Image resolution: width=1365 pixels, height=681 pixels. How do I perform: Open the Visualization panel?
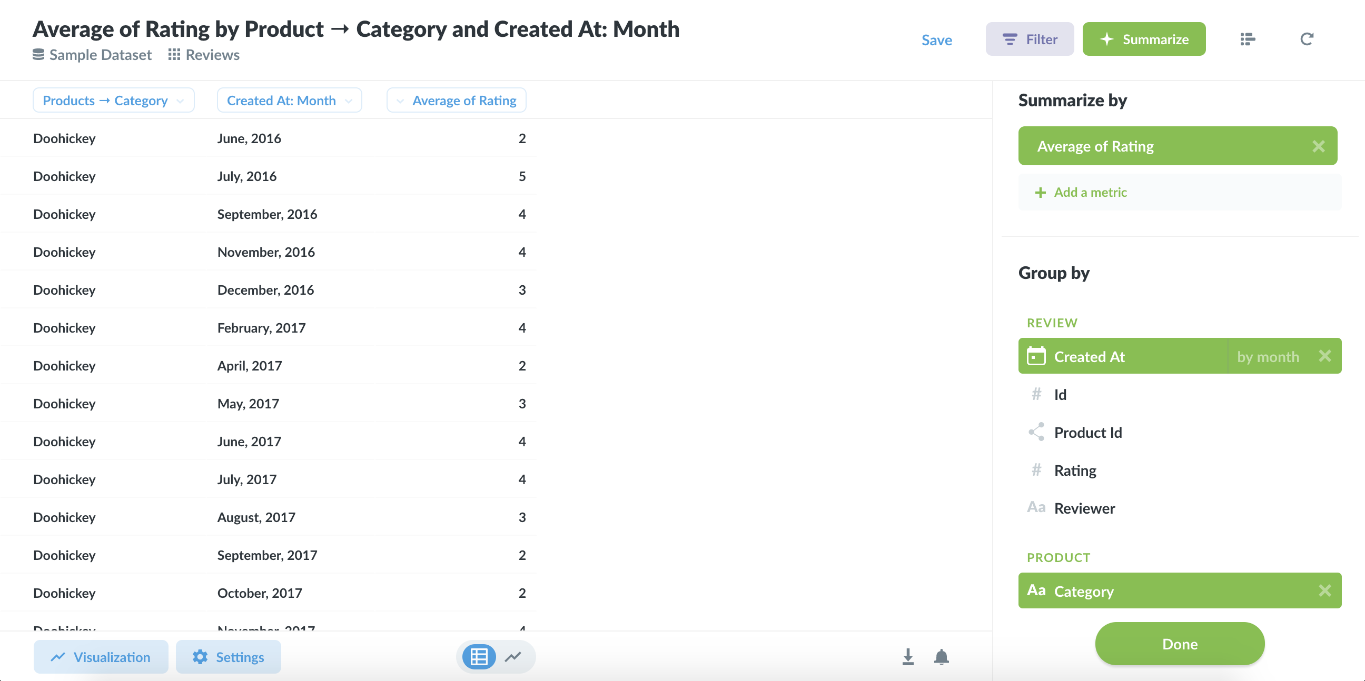[x=100, y=657]
